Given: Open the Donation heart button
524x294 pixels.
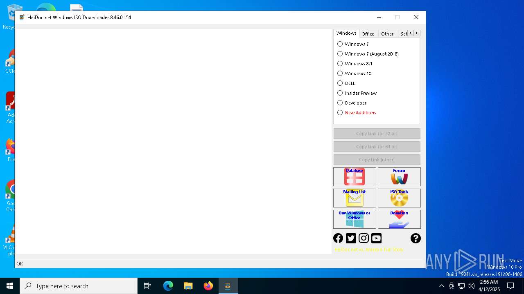Looking at the screenshot, I should 399,219.
